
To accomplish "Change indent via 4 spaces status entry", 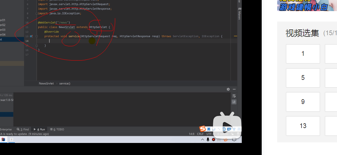I will pos(222,134).
